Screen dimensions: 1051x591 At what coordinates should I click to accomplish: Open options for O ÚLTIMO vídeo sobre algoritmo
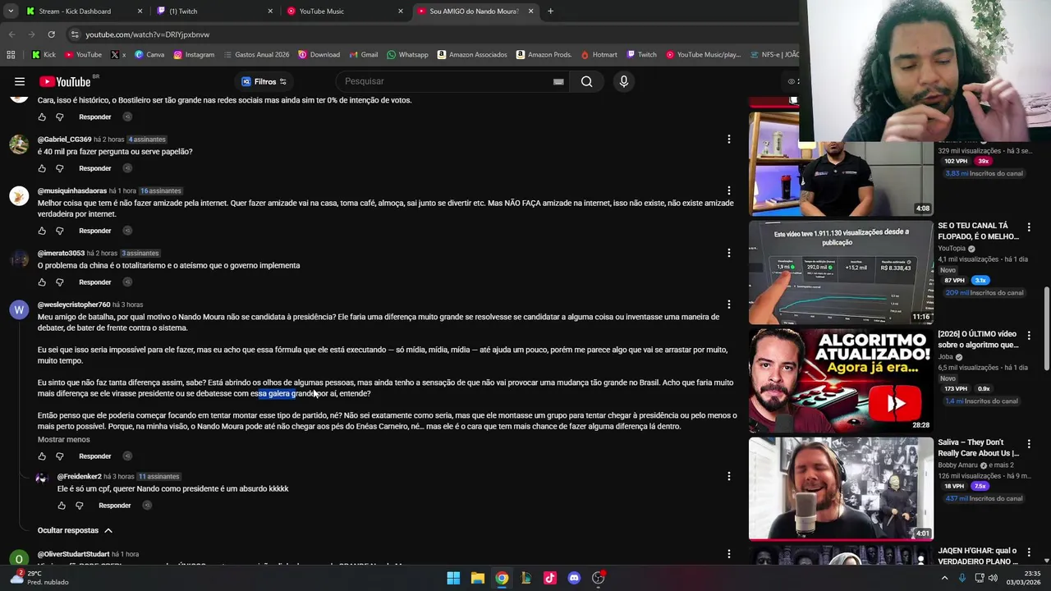1029,334
